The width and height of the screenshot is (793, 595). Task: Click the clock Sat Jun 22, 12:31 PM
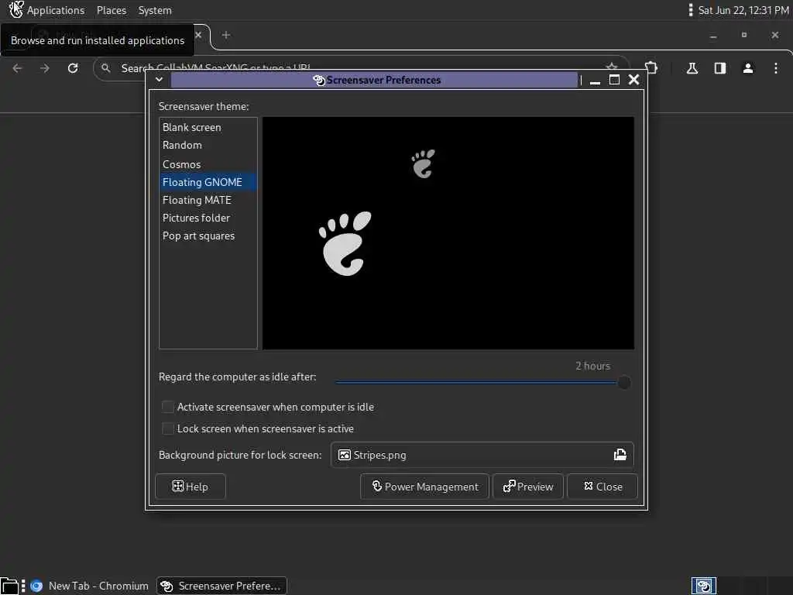click(743, 10)
